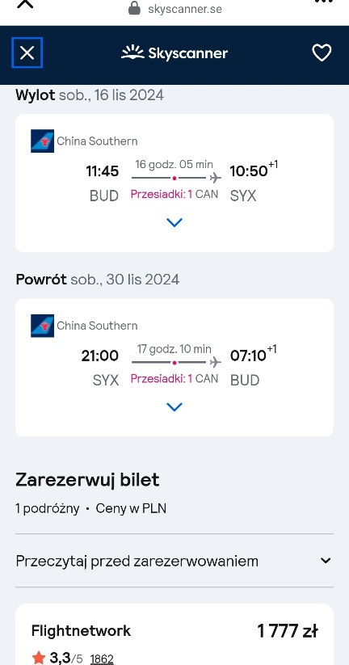The width and height of the screenshot is (349, 665).
Task: Open return 21:00 SYX flight card
Action: (174, 368)
